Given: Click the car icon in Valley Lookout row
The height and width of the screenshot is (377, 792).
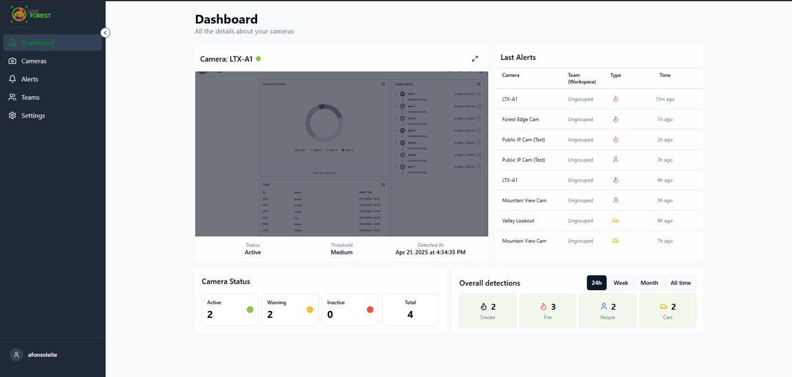Looking at the screenshot, I should (615, 221).
